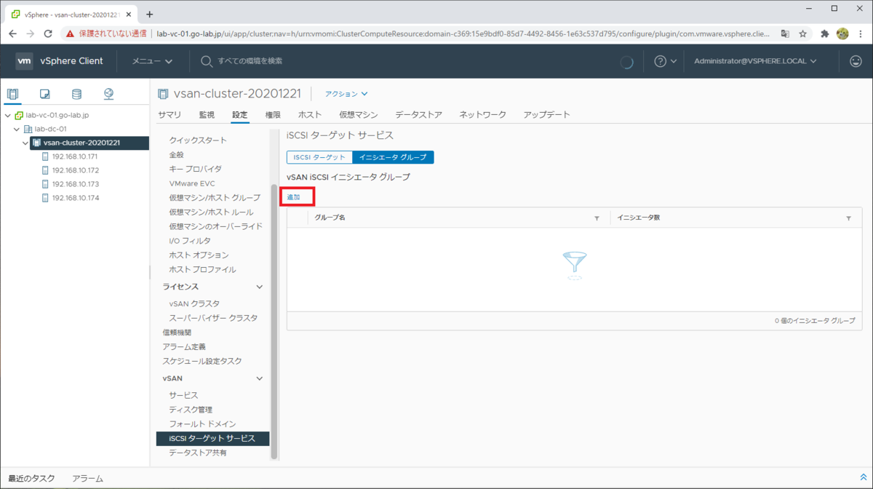873x489 pixels.
Task: Click the settings menu vertical scrollbar
Action: (x=274, y=320)
